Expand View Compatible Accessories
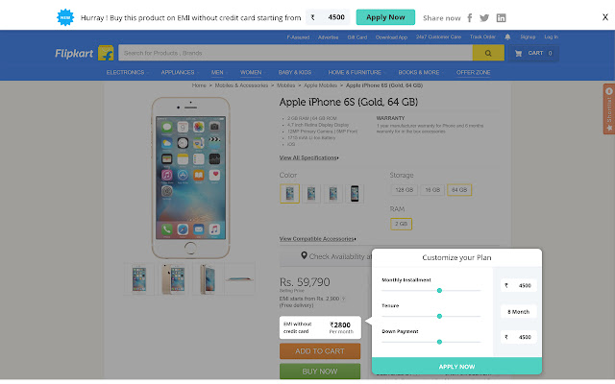This screenshot has width=615, height=384. (x=317, y=238)
